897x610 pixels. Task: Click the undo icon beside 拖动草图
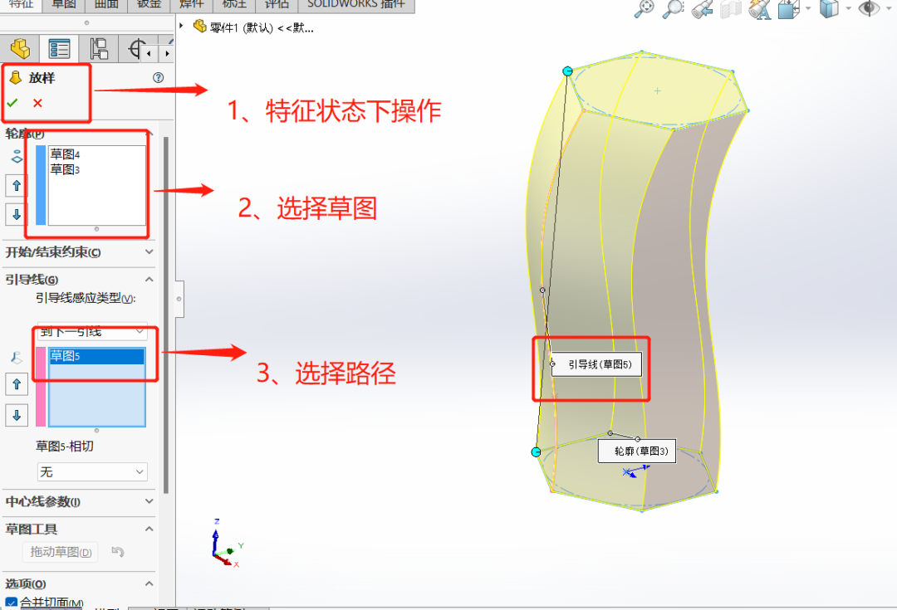point(119,552)
